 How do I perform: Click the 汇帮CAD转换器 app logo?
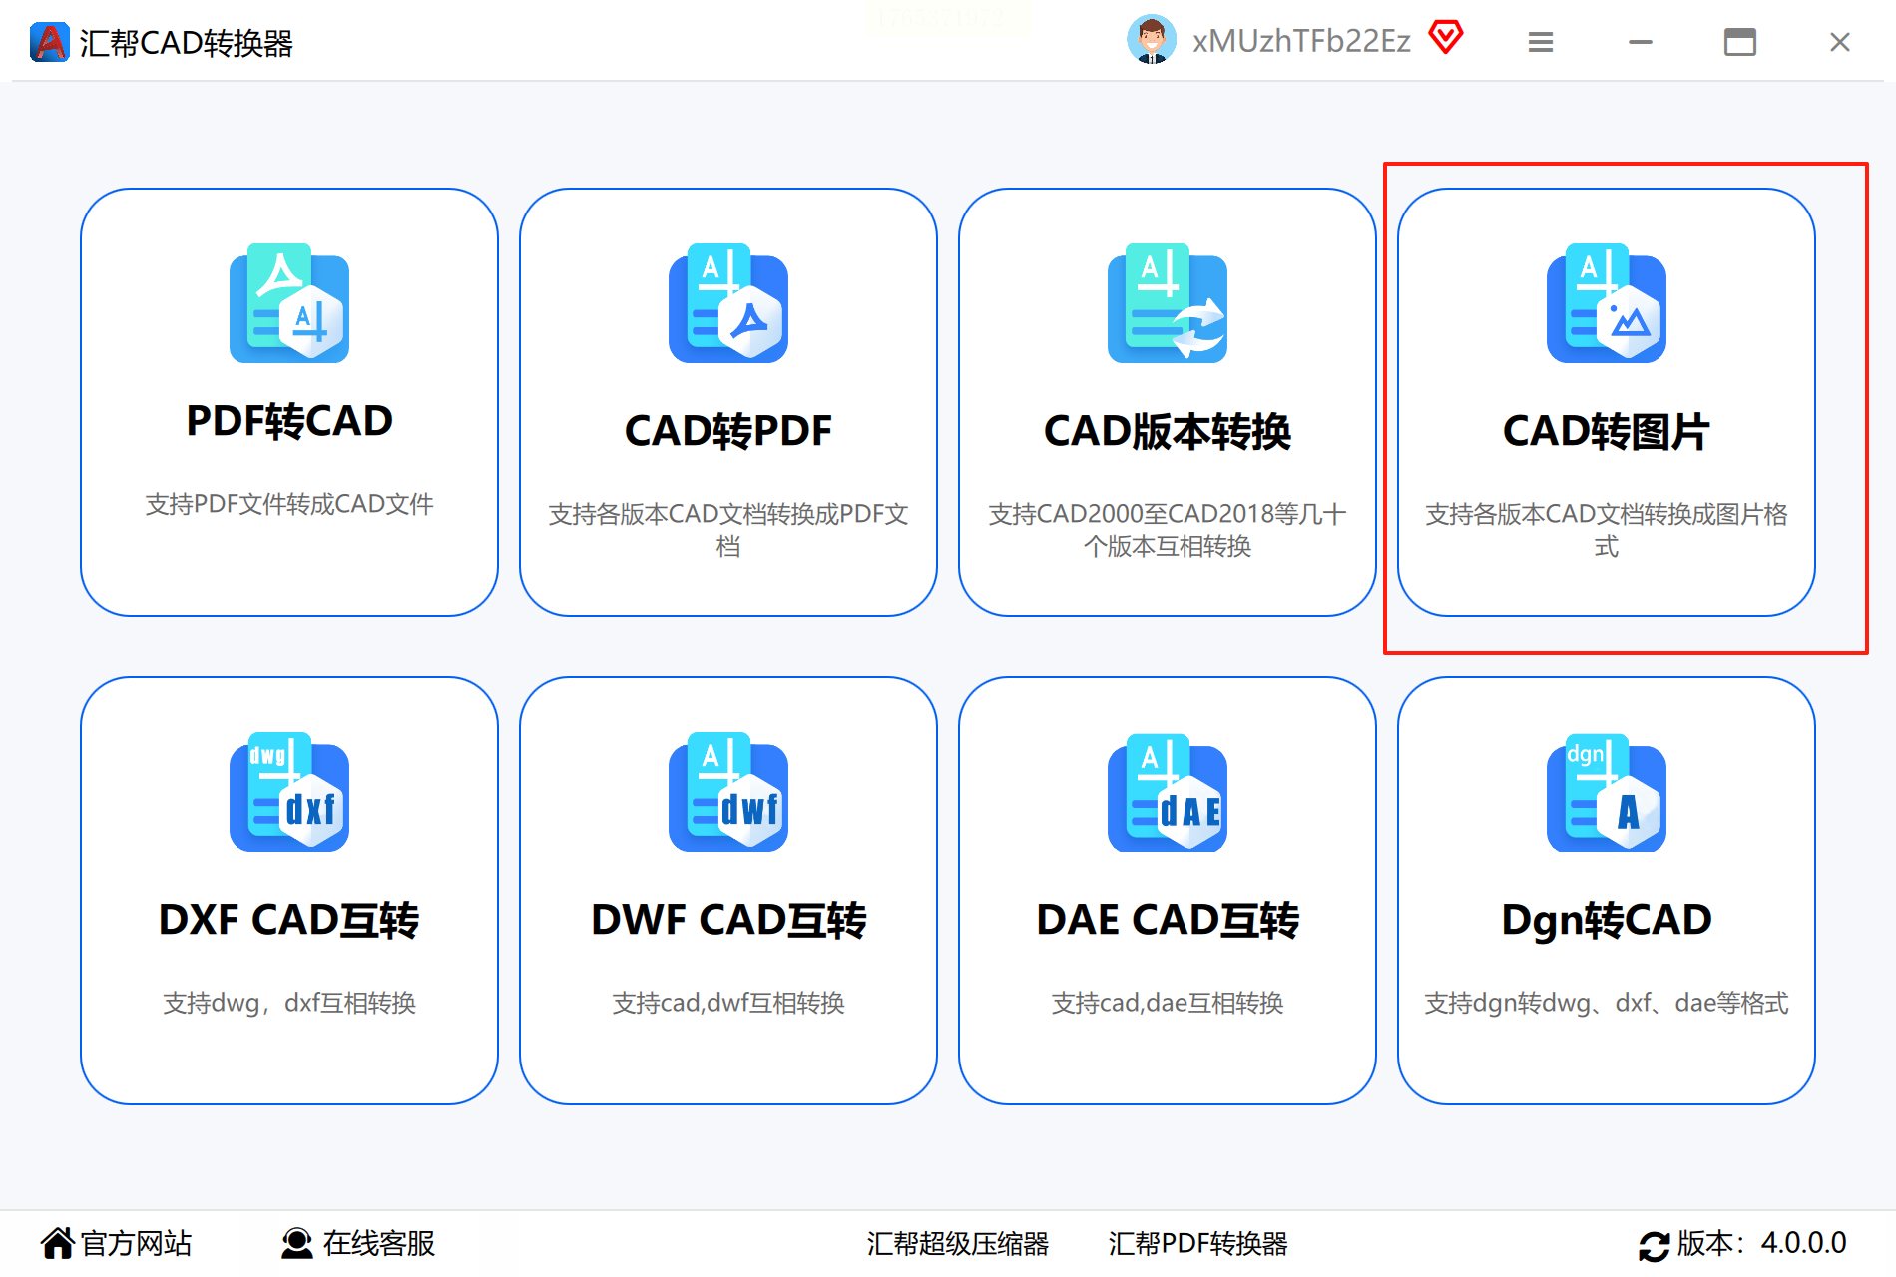tap(50, 42)
